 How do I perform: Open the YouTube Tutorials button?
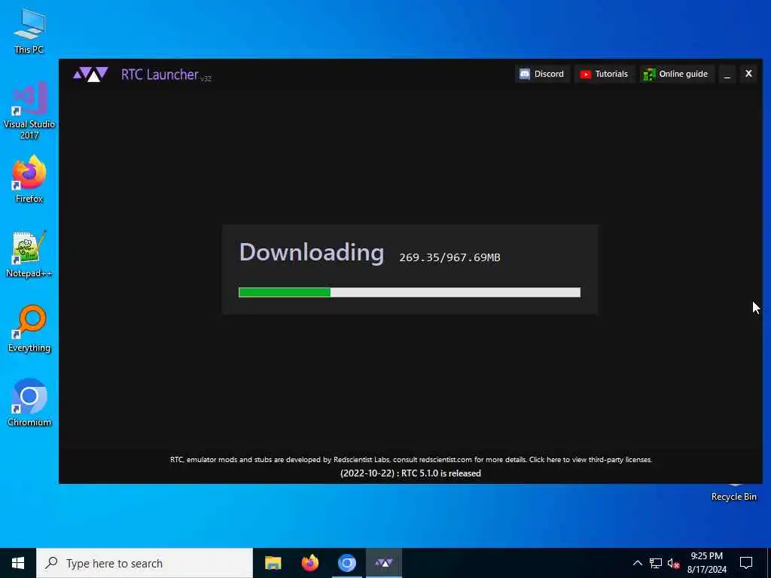click(x=604, y=74)
